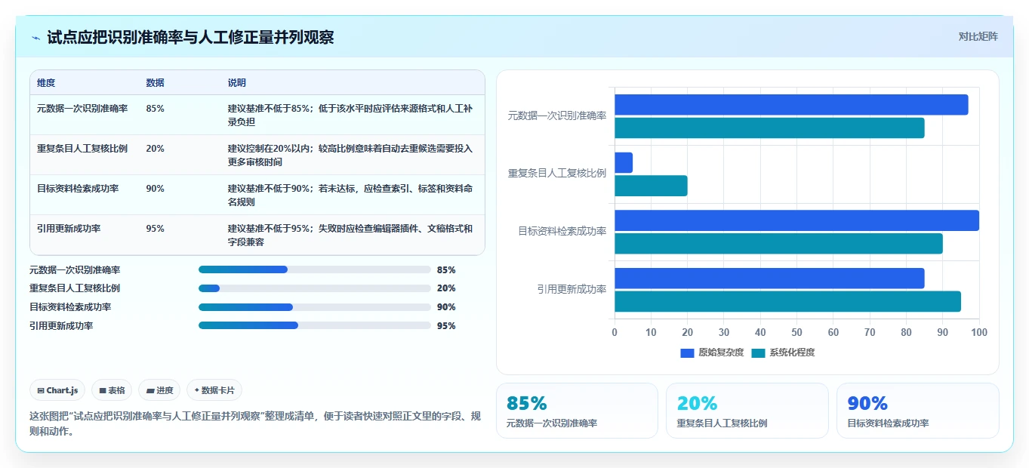This screenshot has width=1029, height=468.
Task: Open the 85% 元数据一次识别准确率 stat card
Action: [x=577, y=411]
